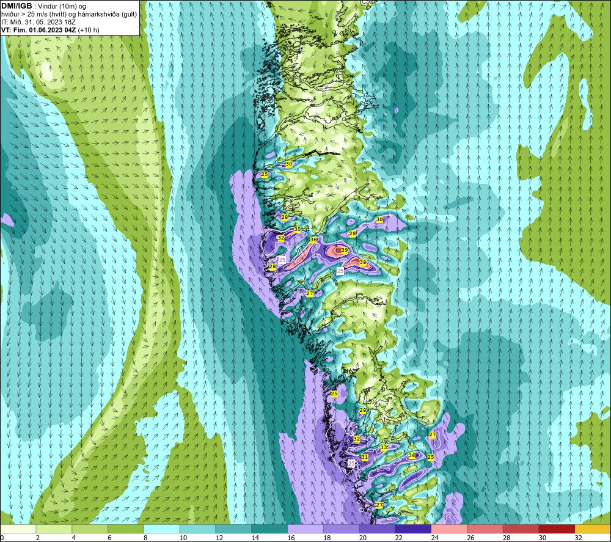The height and width of the screenshot is (542, 611).
Task: Click the '4' tick on the color scale
Action: tap(74, 538)
